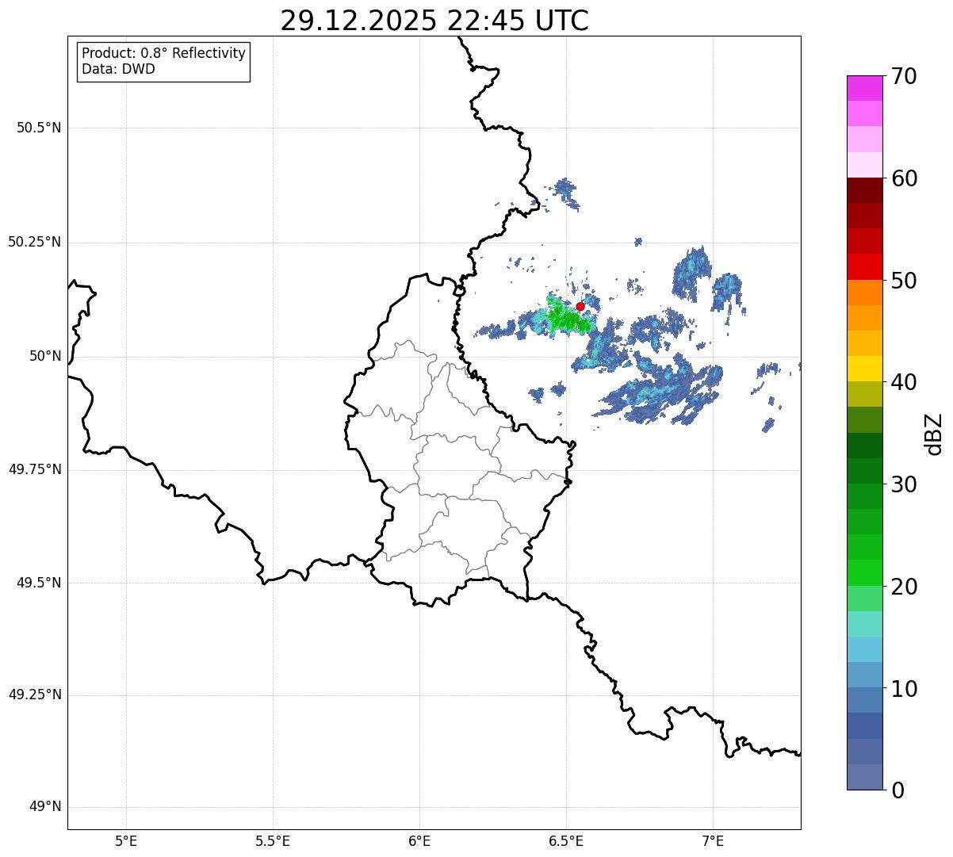Click the 70 colorbar tick label
This screenshot has width=953, height=857.
coord(904,76)
